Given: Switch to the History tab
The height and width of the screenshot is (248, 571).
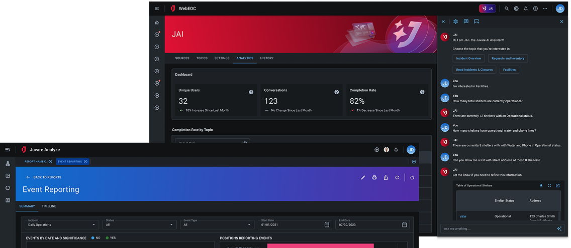Looking at the screenshot, I should pos(266,58).
